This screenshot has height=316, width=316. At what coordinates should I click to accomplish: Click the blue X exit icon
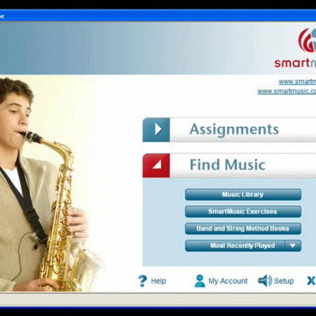(312, 281)
